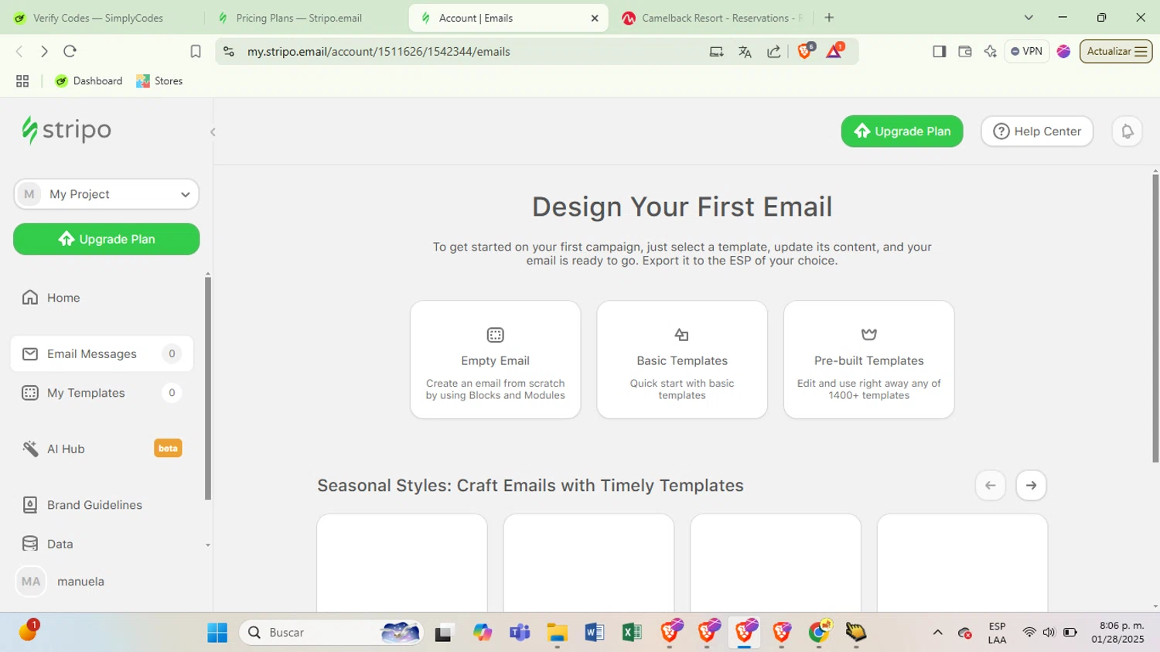Open the My Project dropdown
The width and height of the screenshot is (1160, 652).
pos(106,194)
